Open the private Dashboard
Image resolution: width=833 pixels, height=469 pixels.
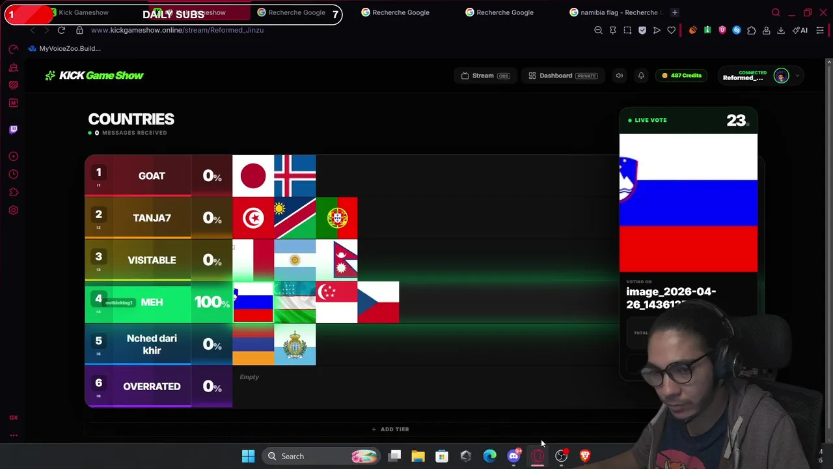click(564, 76)
